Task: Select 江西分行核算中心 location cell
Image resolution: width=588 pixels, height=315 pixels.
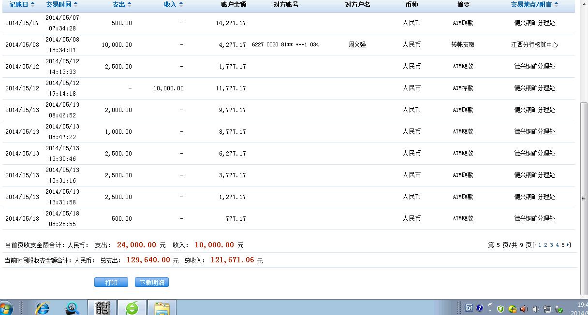Action: (x=534, y=44)
